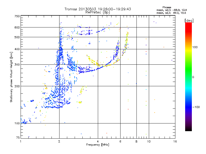
Task: Click the x-axis tick label '4'
Action: click(x=98, y=141)
